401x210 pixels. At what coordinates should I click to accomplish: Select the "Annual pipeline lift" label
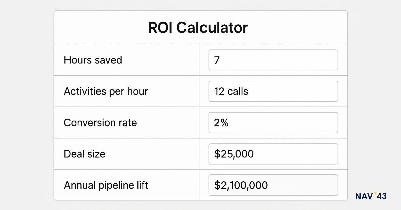(106, 185)
